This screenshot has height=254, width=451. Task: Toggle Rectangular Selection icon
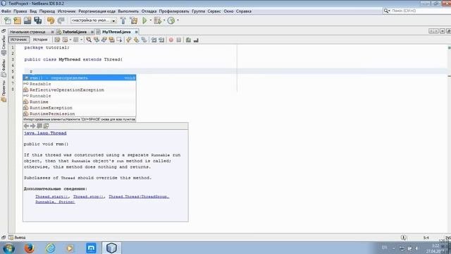119,40
